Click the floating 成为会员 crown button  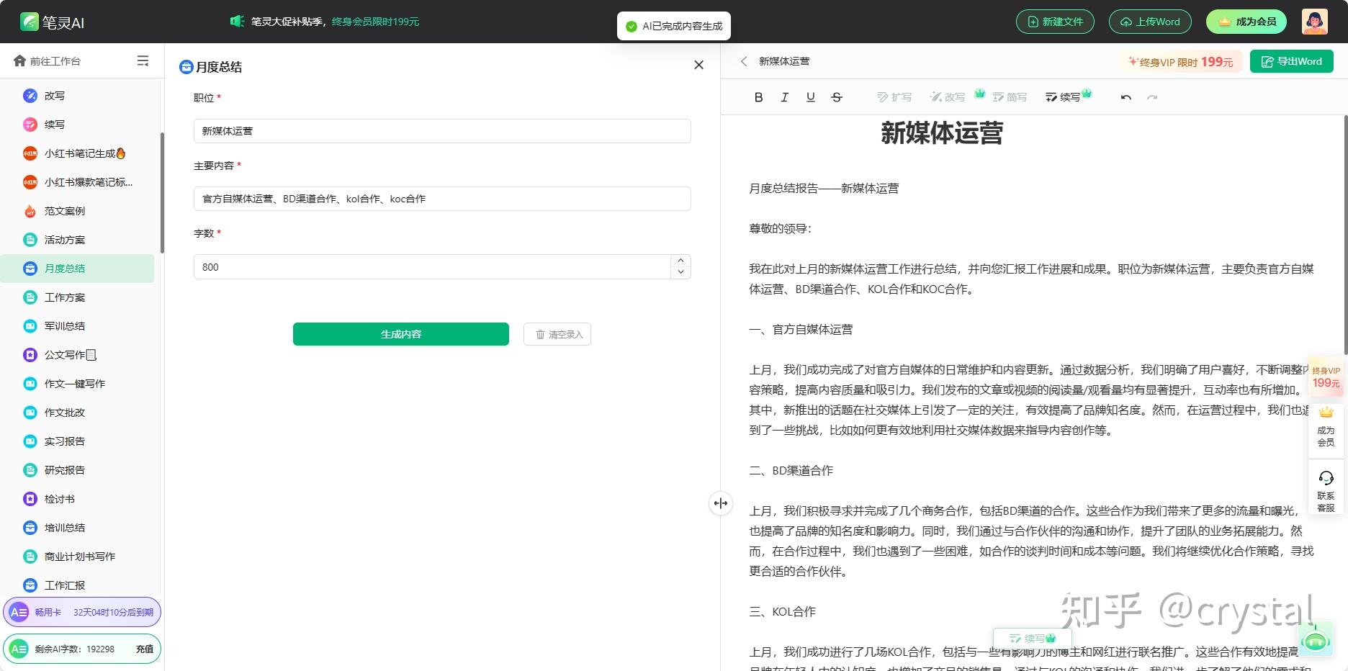(1326, 427)
